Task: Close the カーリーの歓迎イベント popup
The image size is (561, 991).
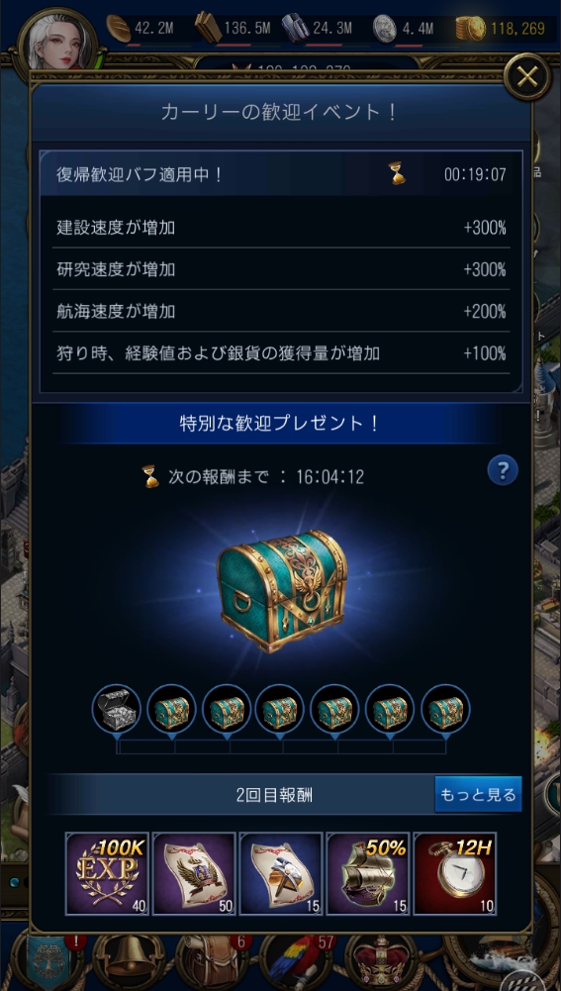Action: tap(527, 78)
